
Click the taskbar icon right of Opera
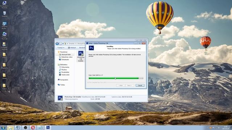pos(40,127)
